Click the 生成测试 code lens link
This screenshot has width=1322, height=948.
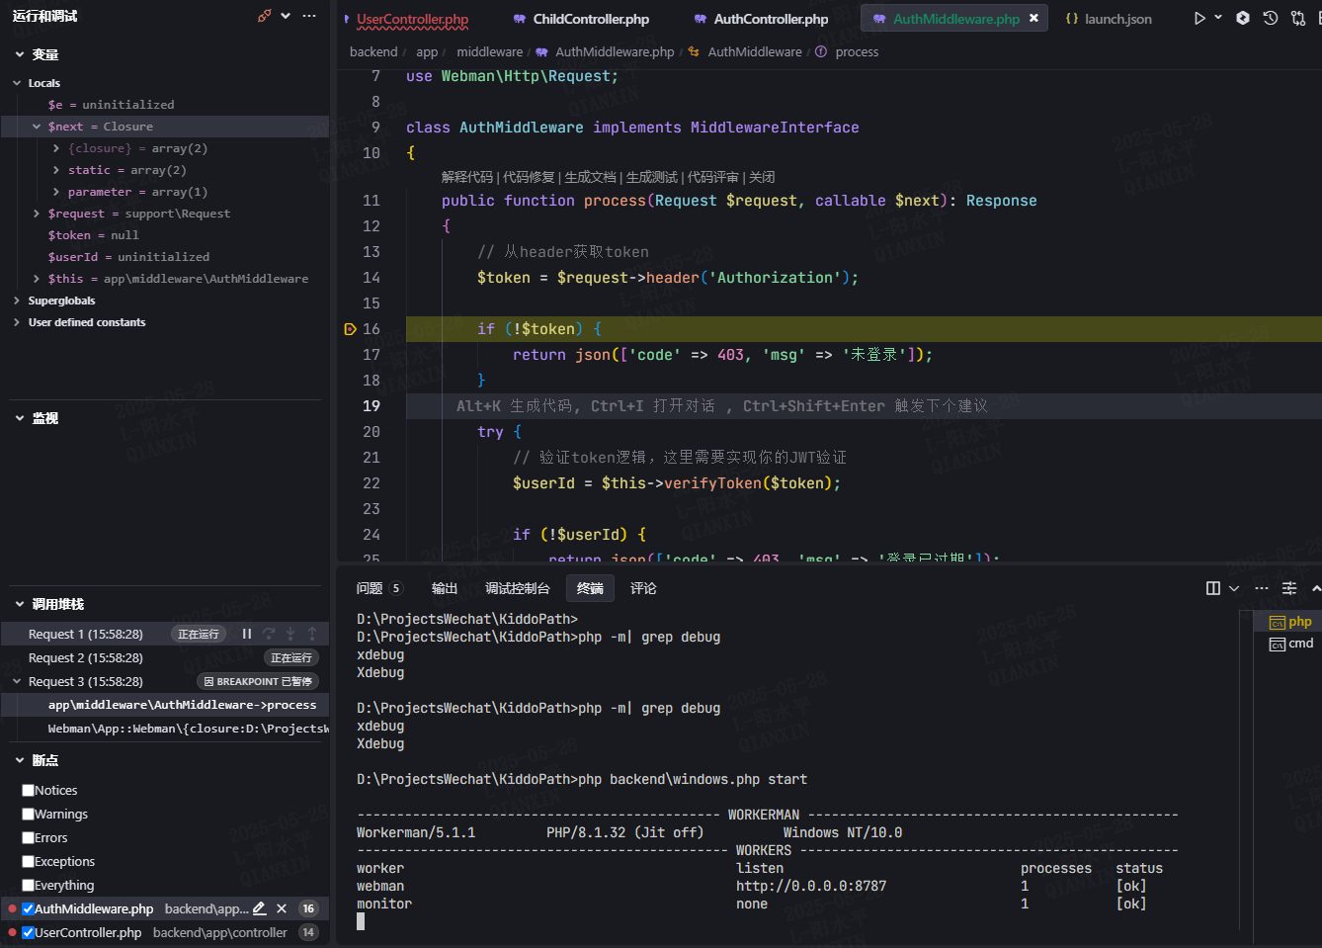(652, 177)
